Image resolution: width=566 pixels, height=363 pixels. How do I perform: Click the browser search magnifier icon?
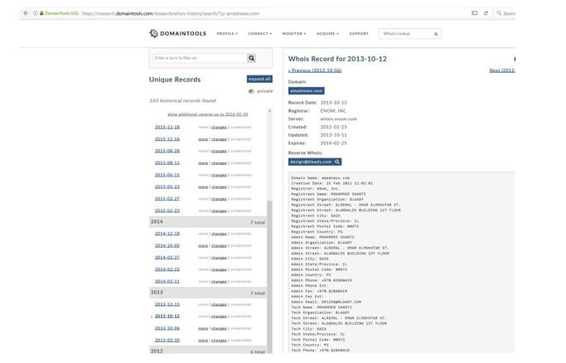pos(499,13)
